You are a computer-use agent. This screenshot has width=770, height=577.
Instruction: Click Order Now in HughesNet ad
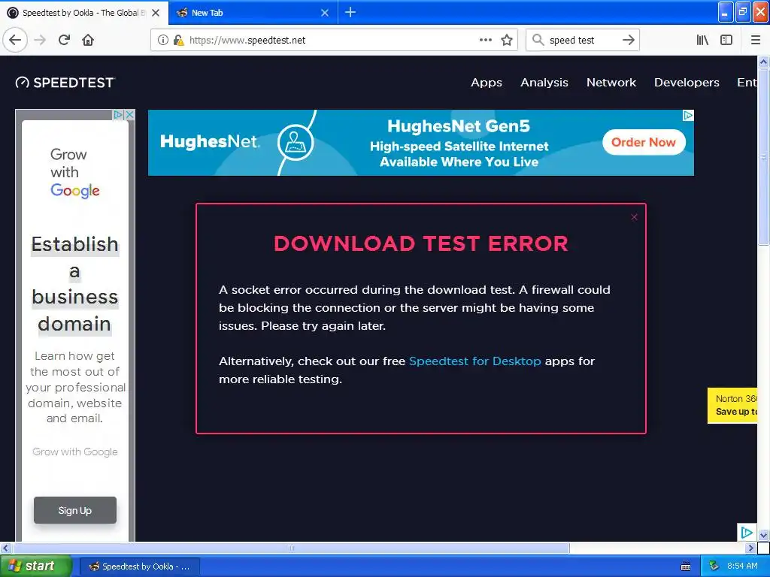click(644, 142)
